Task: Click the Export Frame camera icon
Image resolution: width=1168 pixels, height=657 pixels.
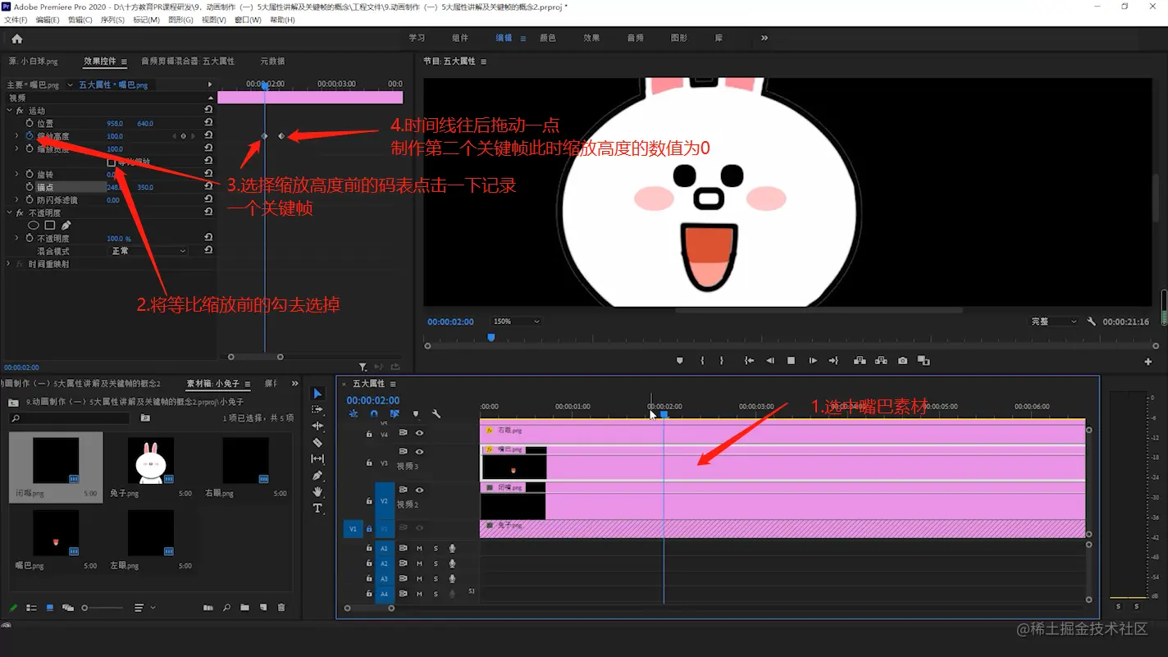Action: point(902,360)
